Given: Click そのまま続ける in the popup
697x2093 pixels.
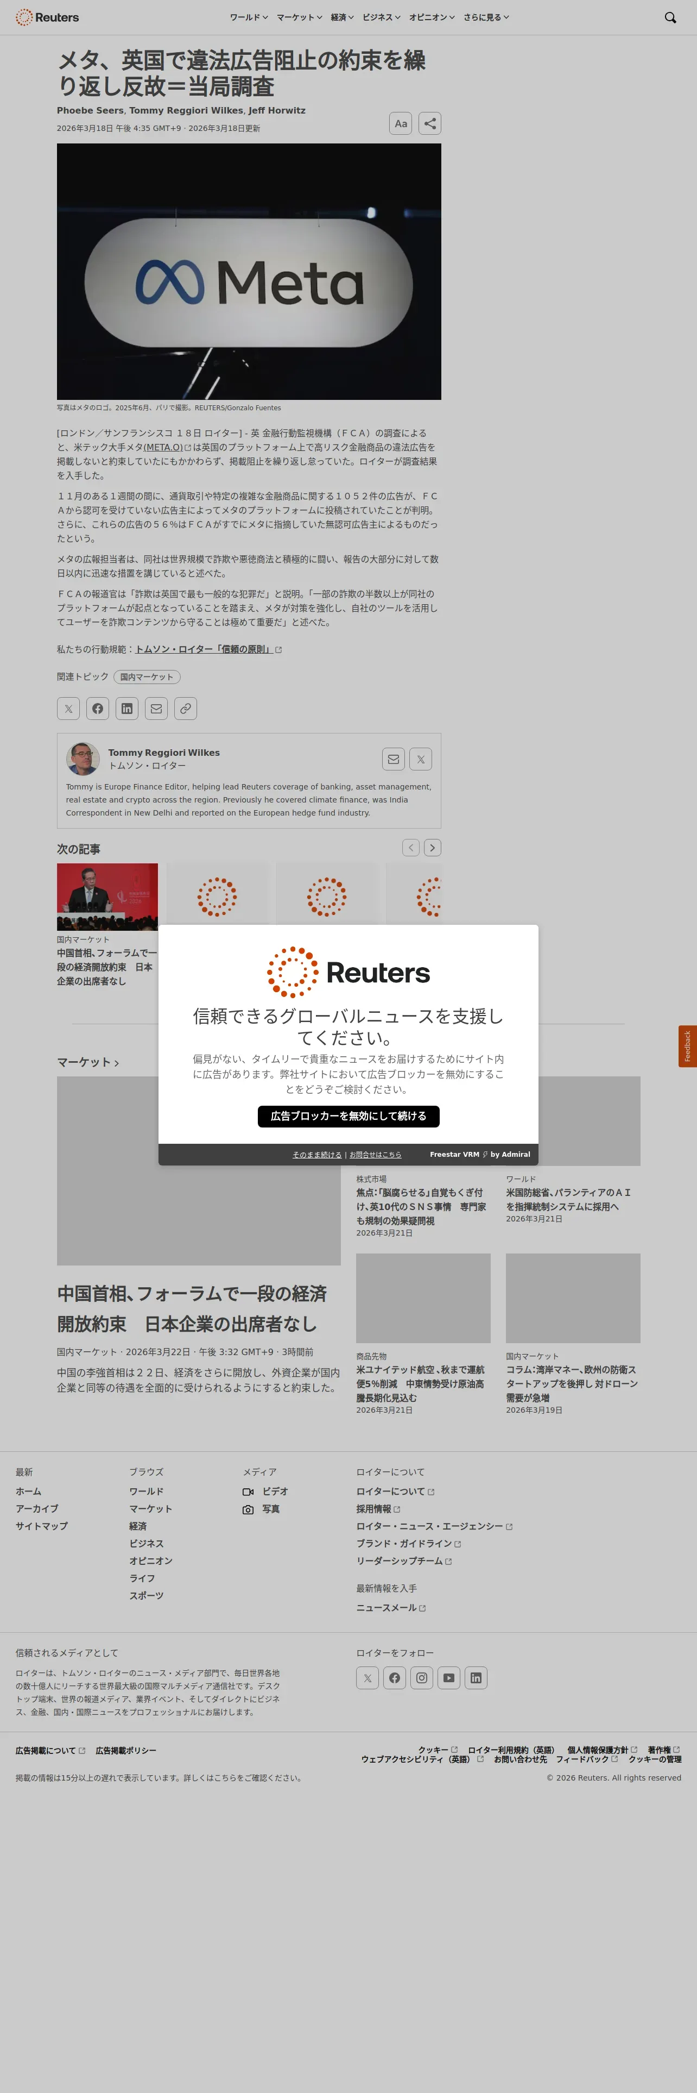Looking at the screenshot, I should click(x=317, y=1155).
